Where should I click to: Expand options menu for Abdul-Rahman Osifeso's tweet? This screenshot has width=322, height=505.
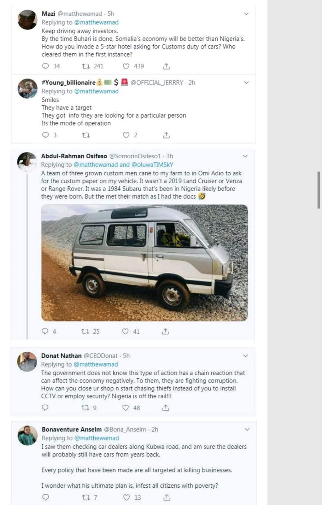point(245,156)
